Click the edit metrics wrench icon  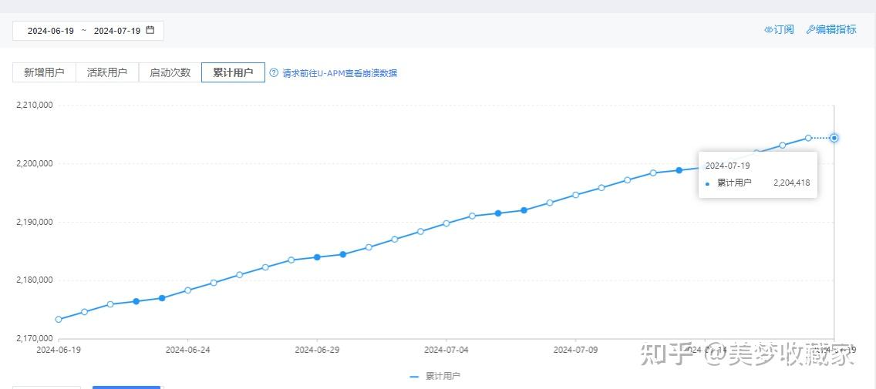810,29
